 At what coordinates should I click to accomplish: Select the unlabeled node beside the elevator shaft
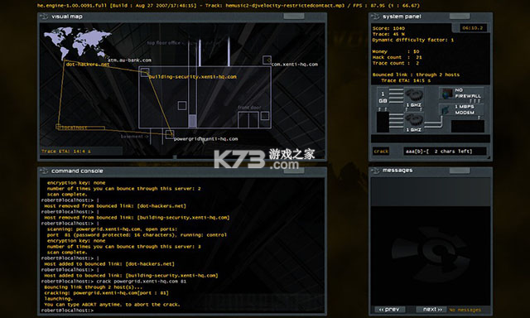[182, 105]
